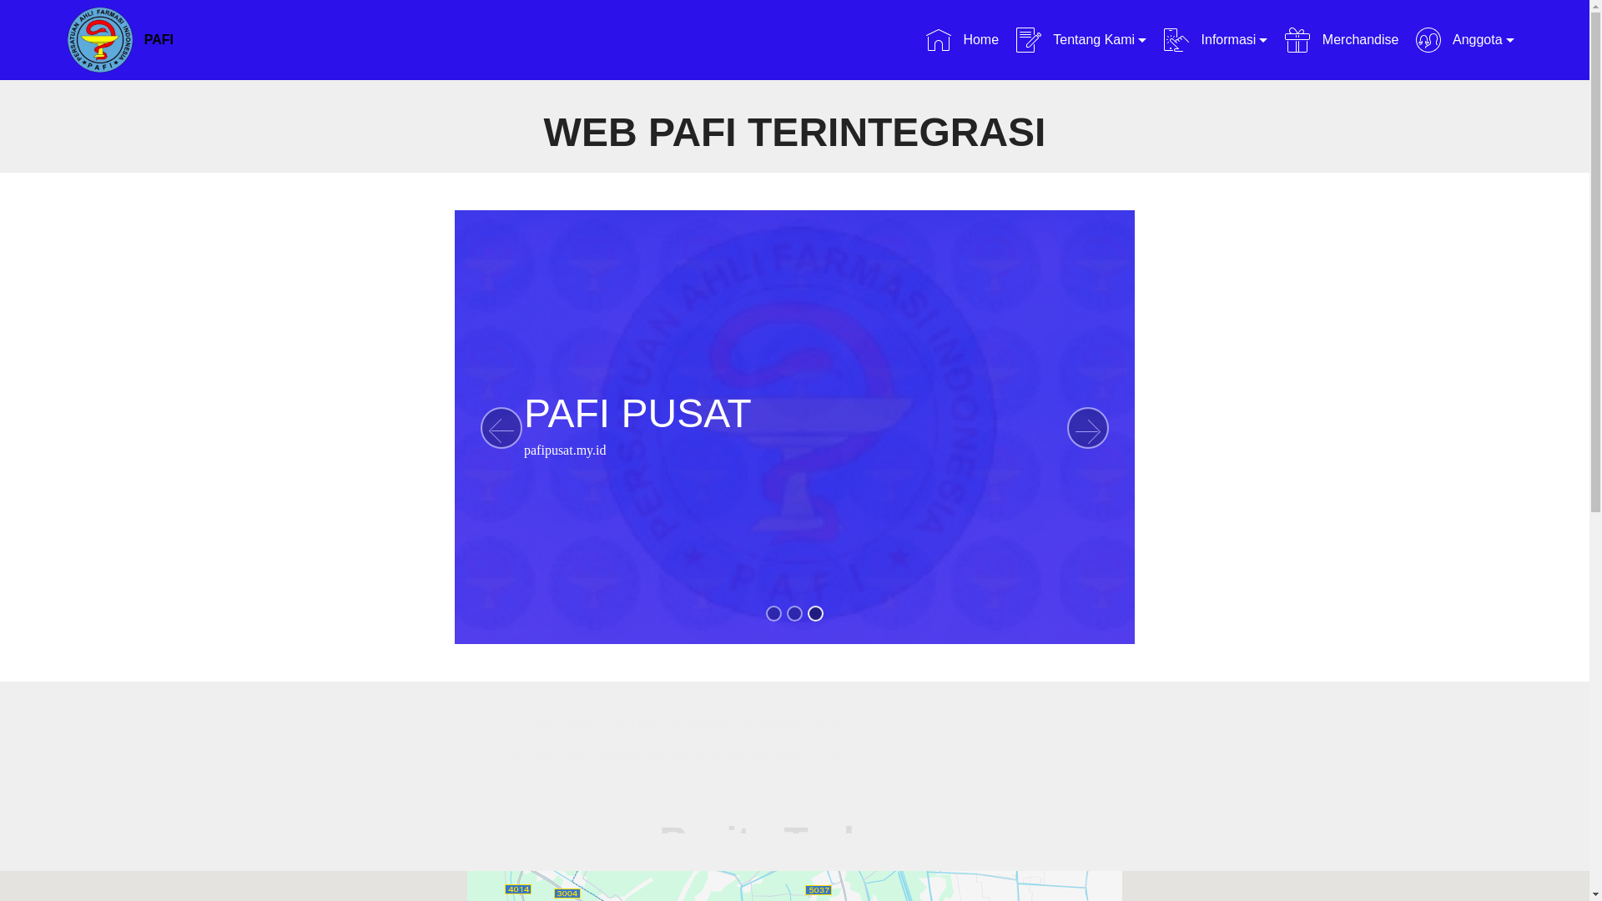The width and height of the screenshot is (1602, 901).
Task: Open the pafipusat.my.id link
Action: (565, 450)
